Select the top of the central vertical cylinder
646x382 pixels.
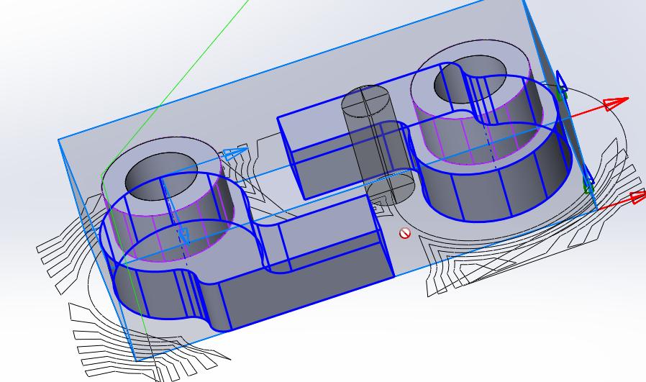point(368,99)
